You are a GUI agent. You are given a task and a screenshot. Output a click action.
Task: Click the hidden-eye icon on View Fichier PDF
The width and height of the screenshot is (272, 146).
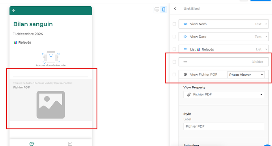click(x=185, y=75)
